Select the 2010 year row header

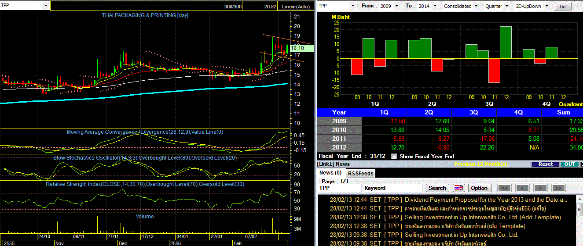point(339,130)
